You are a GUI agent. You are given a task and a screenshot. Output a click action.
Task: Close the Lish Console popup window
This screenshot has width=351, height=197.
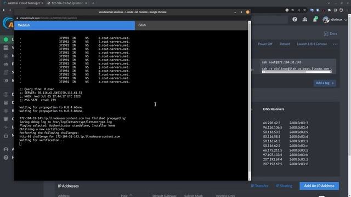click(x=247, y=12)
